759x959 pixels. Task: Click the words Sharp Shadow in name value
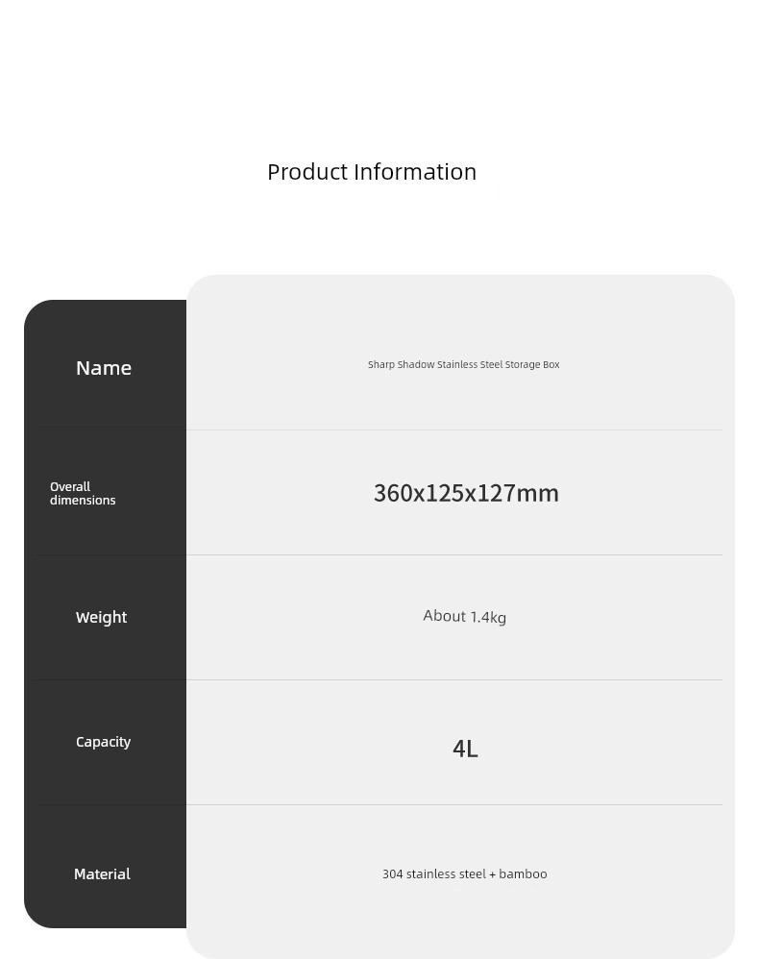pyautogui.click(x=402, y=364)
